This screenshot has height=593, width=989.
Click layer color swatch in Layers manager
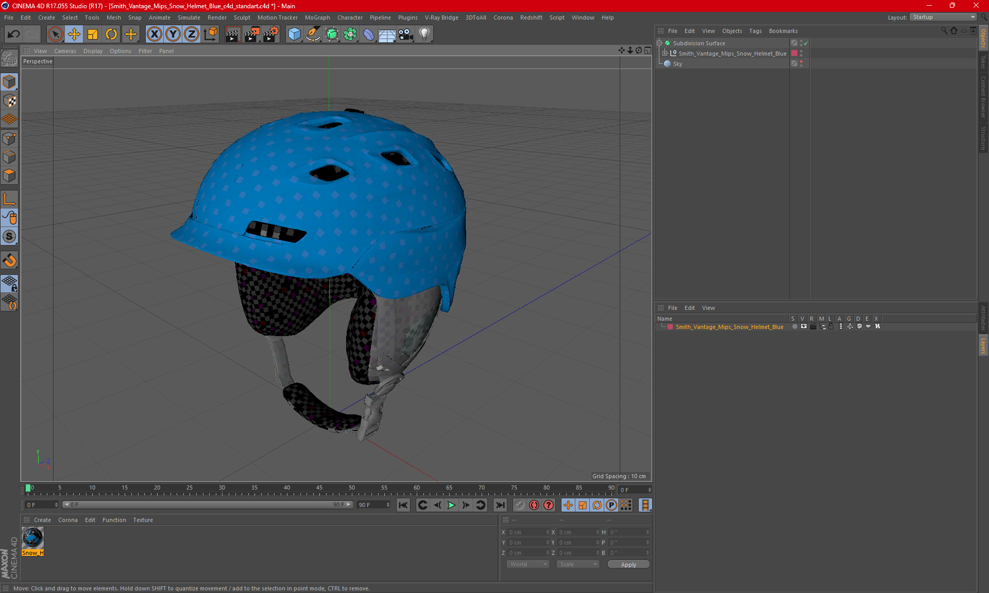pyautogui.click(x=670, y=327)
